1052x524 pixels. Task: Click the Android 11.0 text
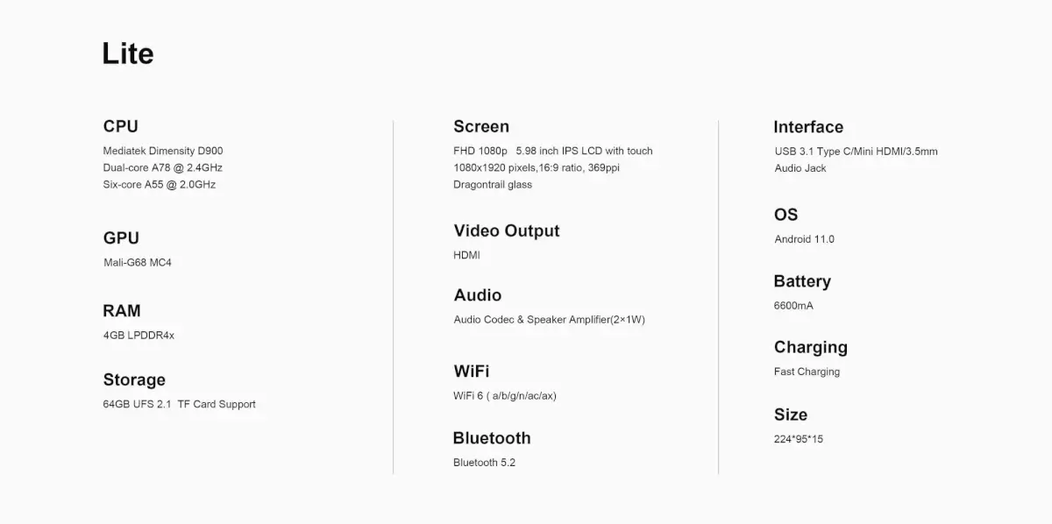coord(805,239)
